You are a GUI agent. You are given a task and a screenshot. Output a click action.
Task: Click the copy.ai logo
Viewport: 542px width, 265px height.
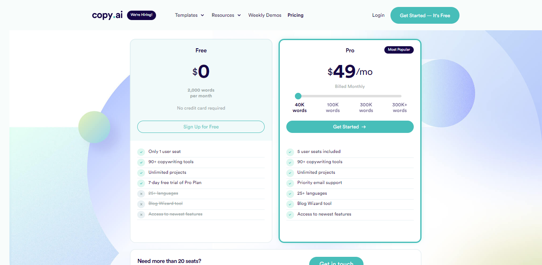[x=107, y=15]
